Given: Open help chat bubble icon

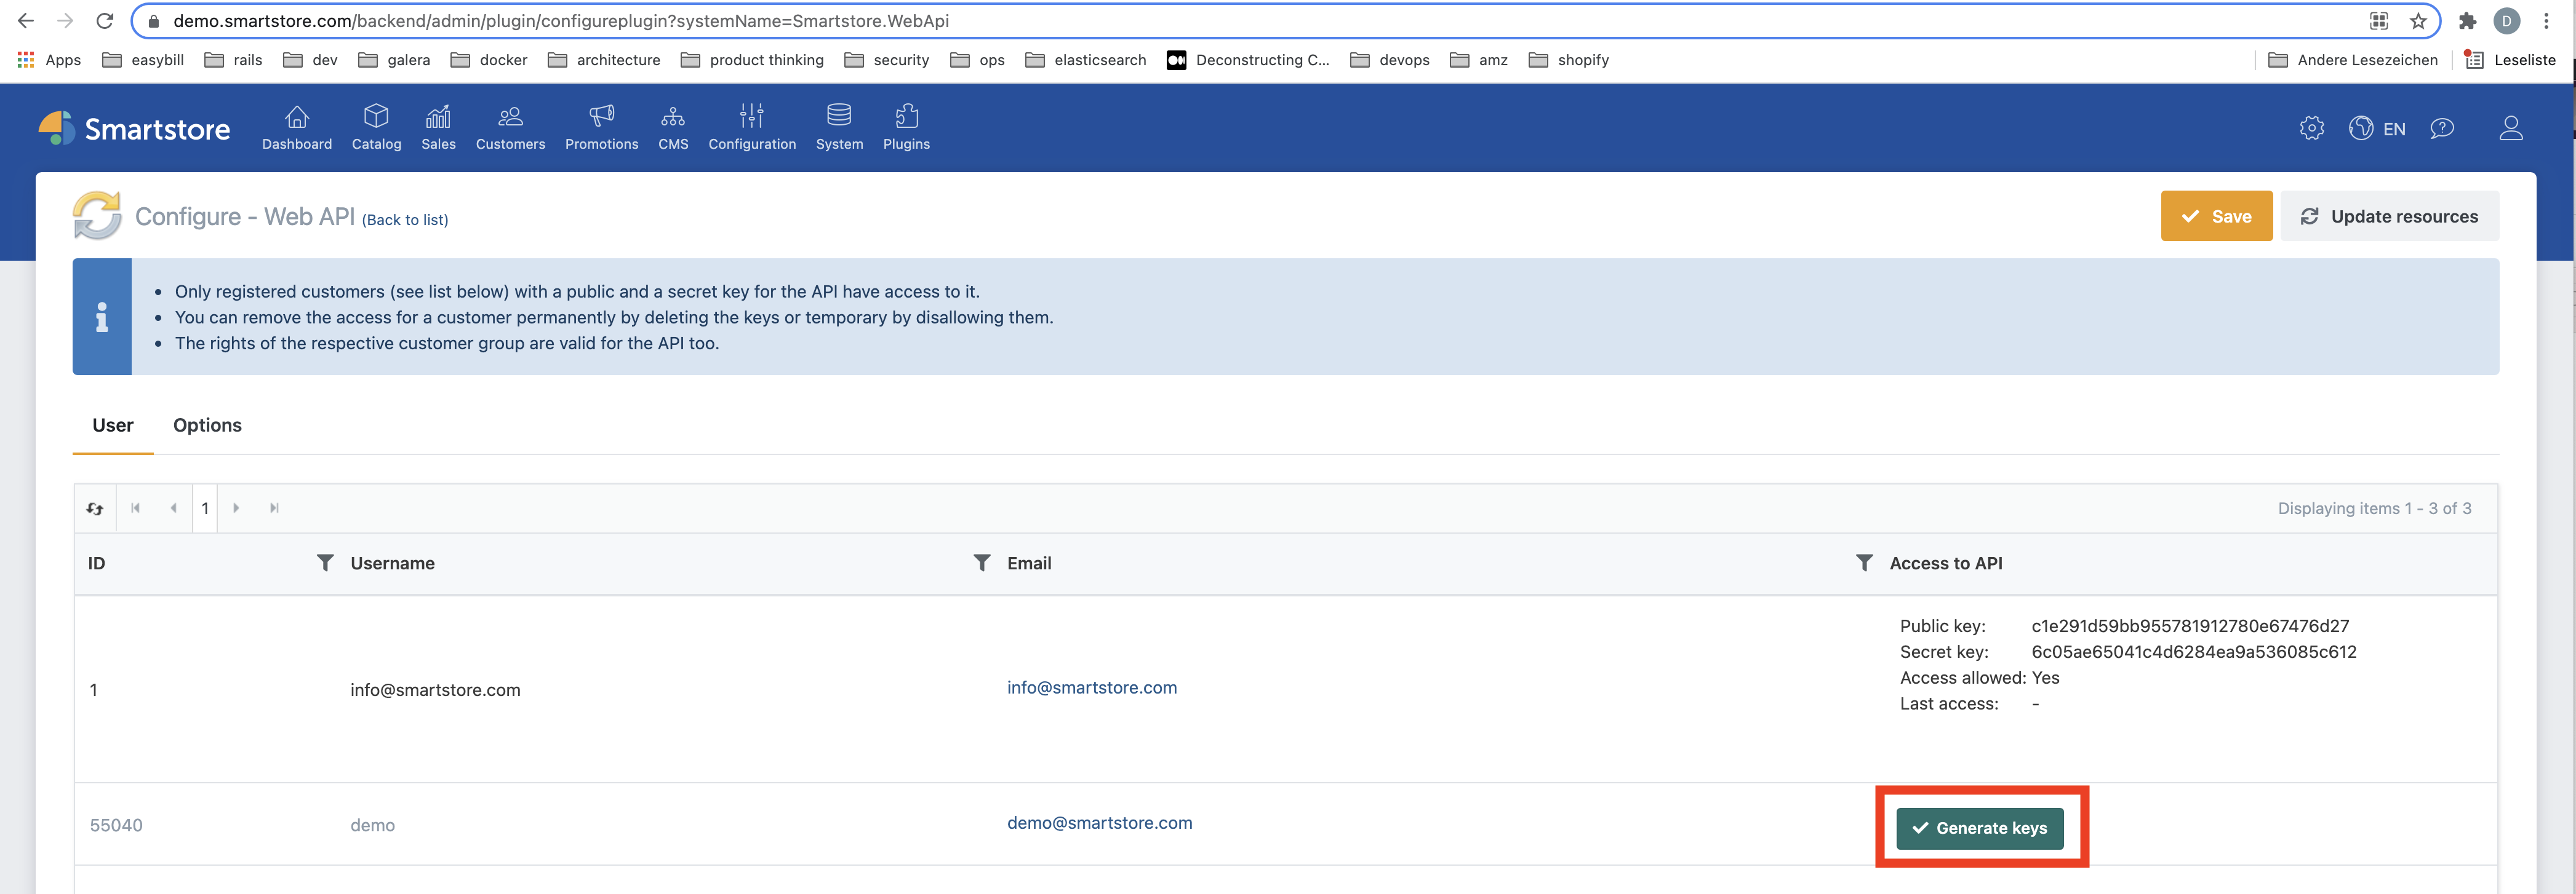Looking at the screenshot, I should pyautogui.click(x=2442, y=129).
